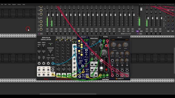Click the MixMaster track 1 volume fader

[49, 15]
